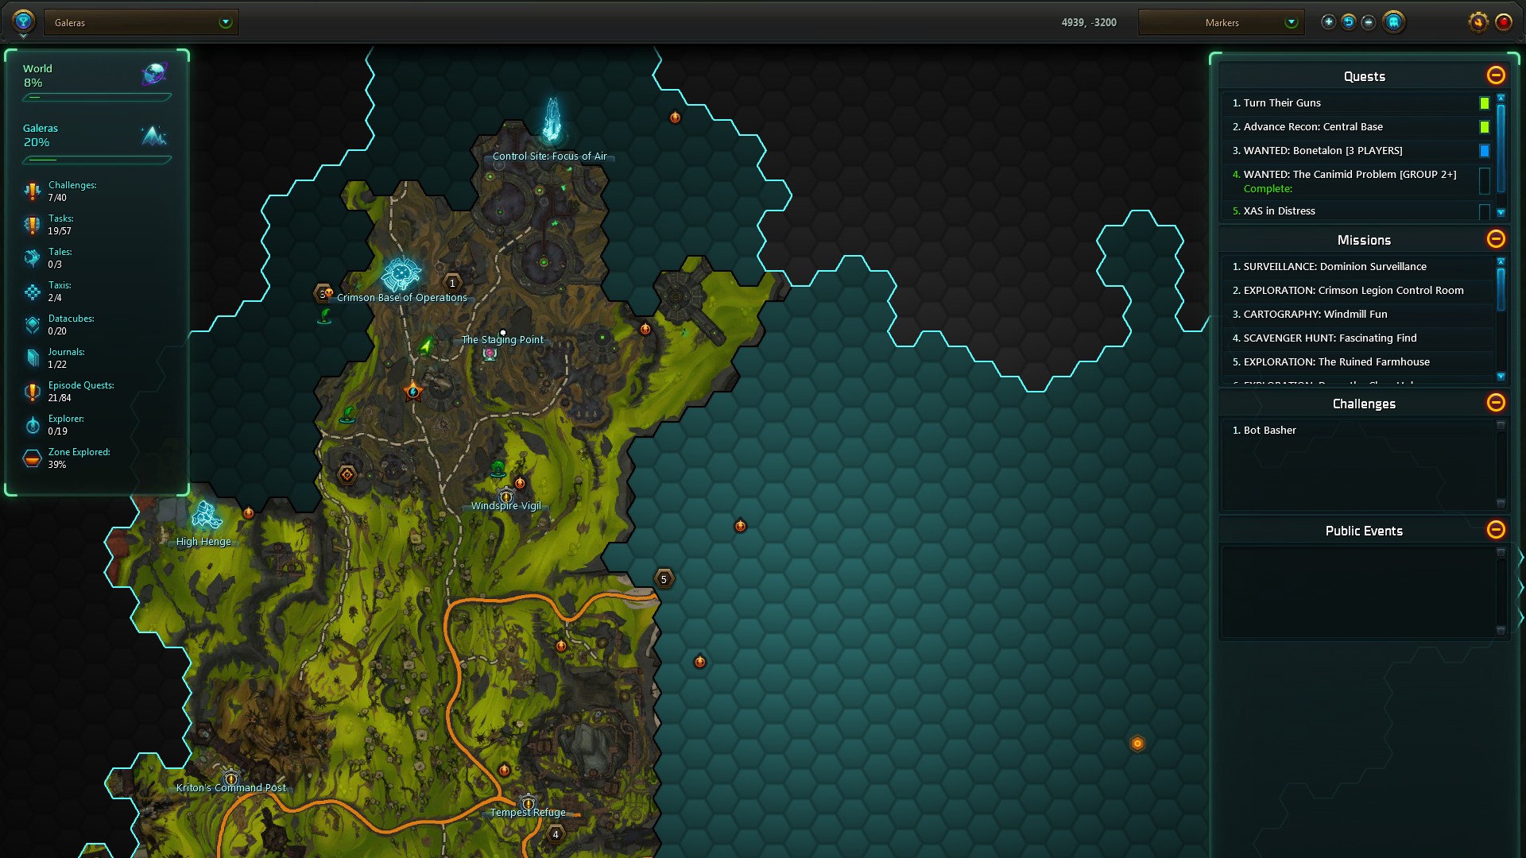
Task: Click the lone orange marker in the sea
Action: [1137, 744]
